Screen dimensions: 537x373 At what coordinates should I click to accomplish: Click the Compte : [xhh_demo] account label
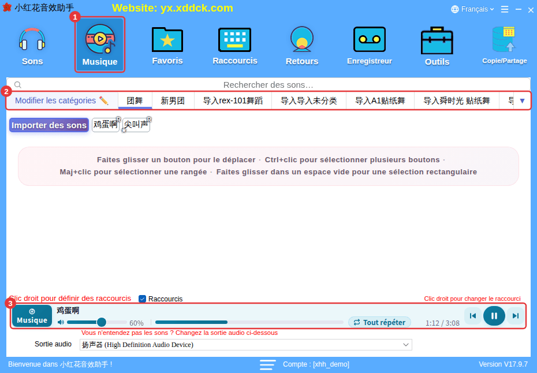tap(316, 364)
